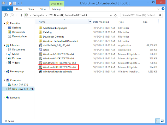Click the 4,635 KB size value
167x125 pixels.
point(152,72)
